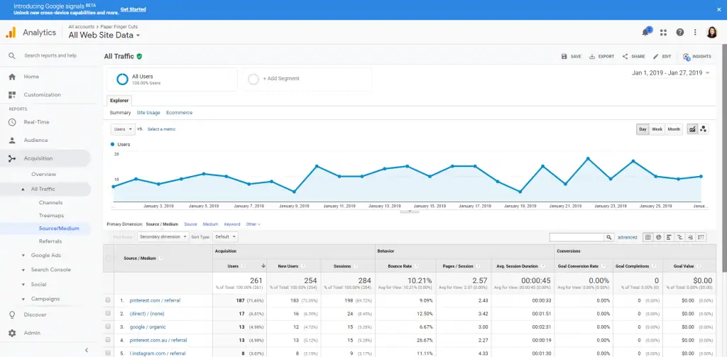The height and width of the screenshot is (357, 727).
Task: Click the advanced filter link
Action: point(628,237)
